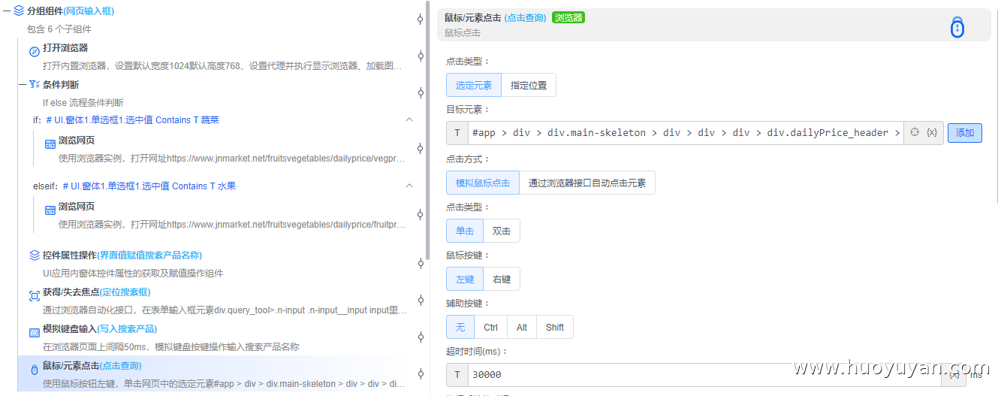Click the description ending with dailyprice/vegpr…
The width and height of the screenshot is (998, 396).
point(231,159)
